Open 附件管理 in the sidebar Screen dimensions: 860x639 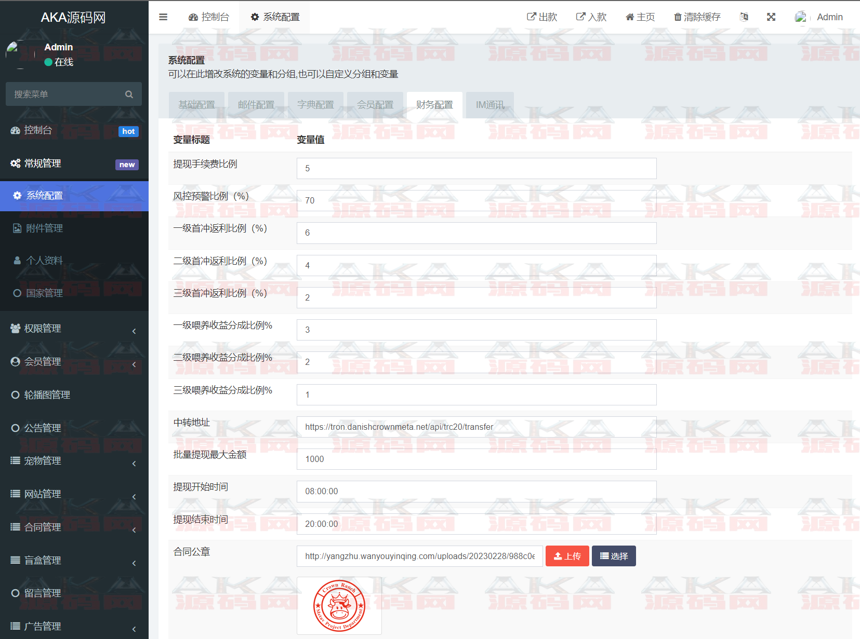click(x=45, y=228)
